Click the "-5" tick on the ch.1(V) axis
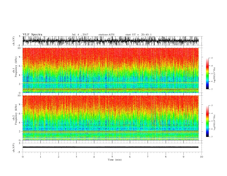227x176 pixels. [x=19, y=45]
